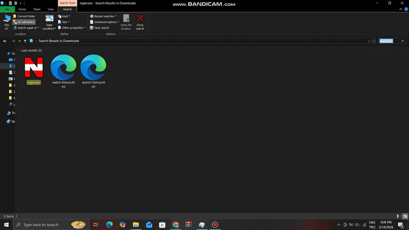The image size is (409, 230).
Task: Click the search box containing nigel.exe
Action: [389, 41]
